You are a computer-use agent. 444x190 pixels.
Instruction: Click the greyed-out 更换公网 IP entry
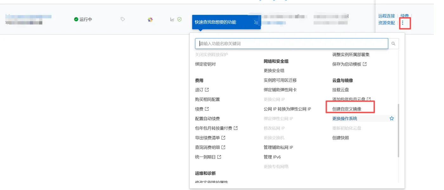[x=274, y=100]
